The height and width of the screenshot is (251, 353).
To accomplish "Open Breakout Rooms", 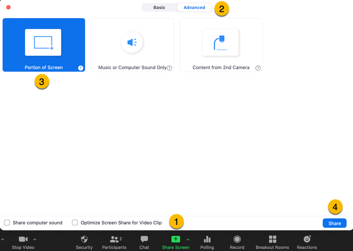I will point(272,240).
